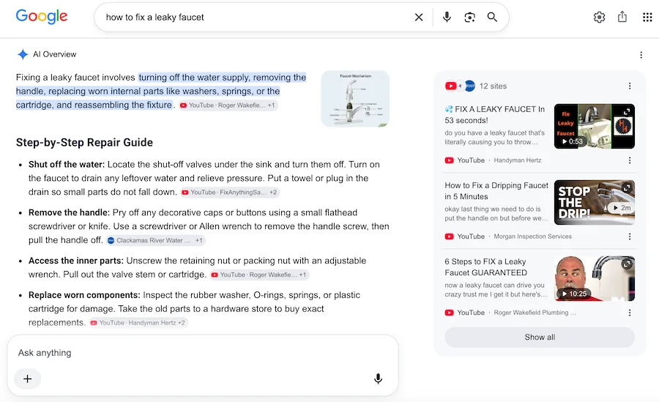Click the YouTube icon beside Handyman Hertz
The height and width of the screenshot is (402, 659).
click(450, 160)
